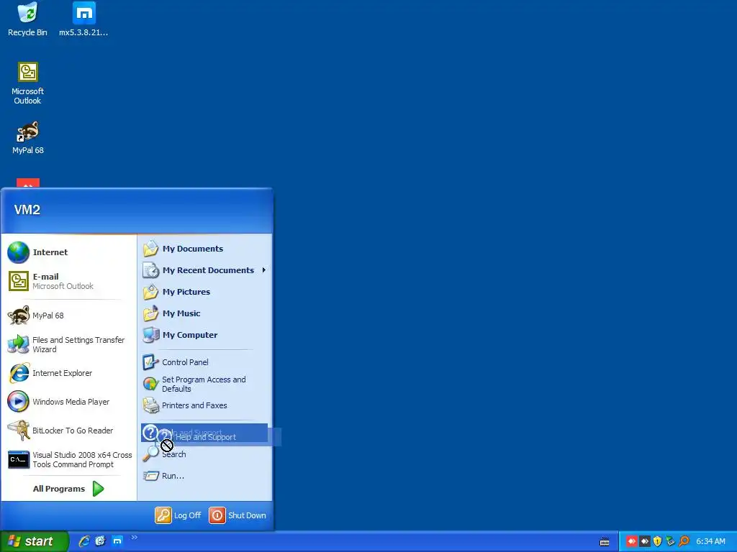Click Safely Remove Hardware tray icon
Image resolution: width=737 pixels, height=552 pixels.
pyautogui.click(x=671, y=542)
